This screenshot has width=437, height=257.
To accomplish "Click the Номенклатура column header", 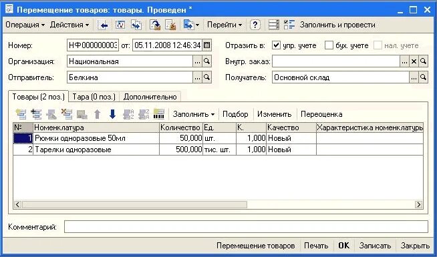I will coord(96,127).
